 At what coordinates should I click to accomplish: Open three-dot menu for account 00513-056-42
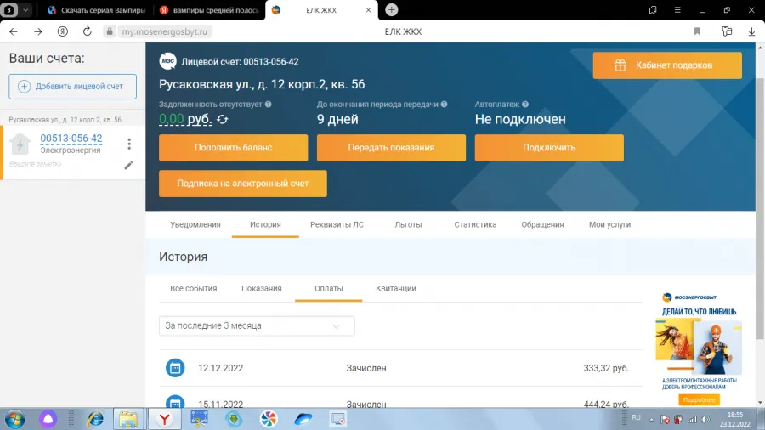coord(129,144)
